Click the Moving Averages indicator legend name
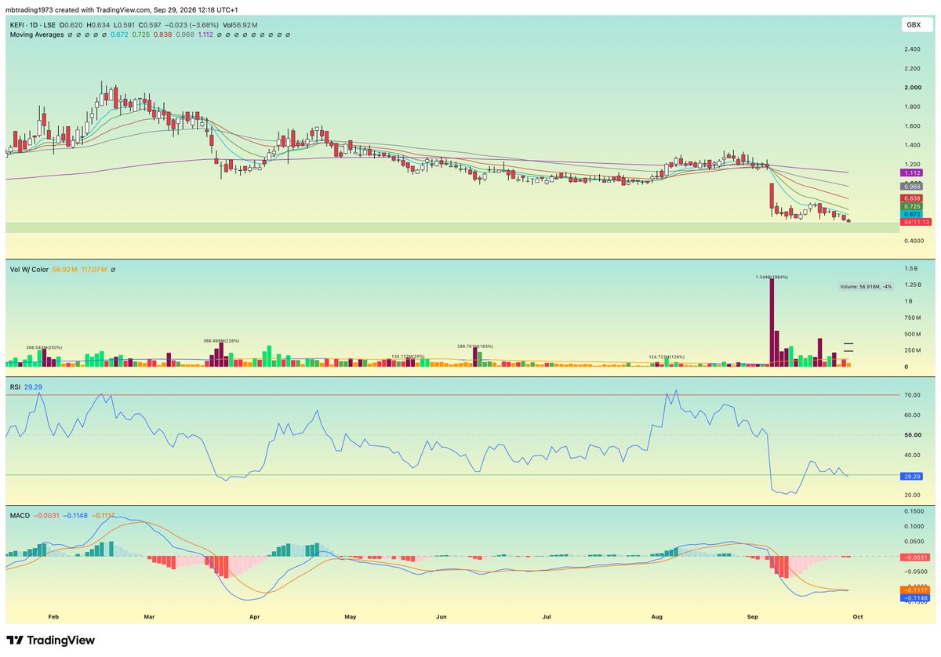 [38, 35]
